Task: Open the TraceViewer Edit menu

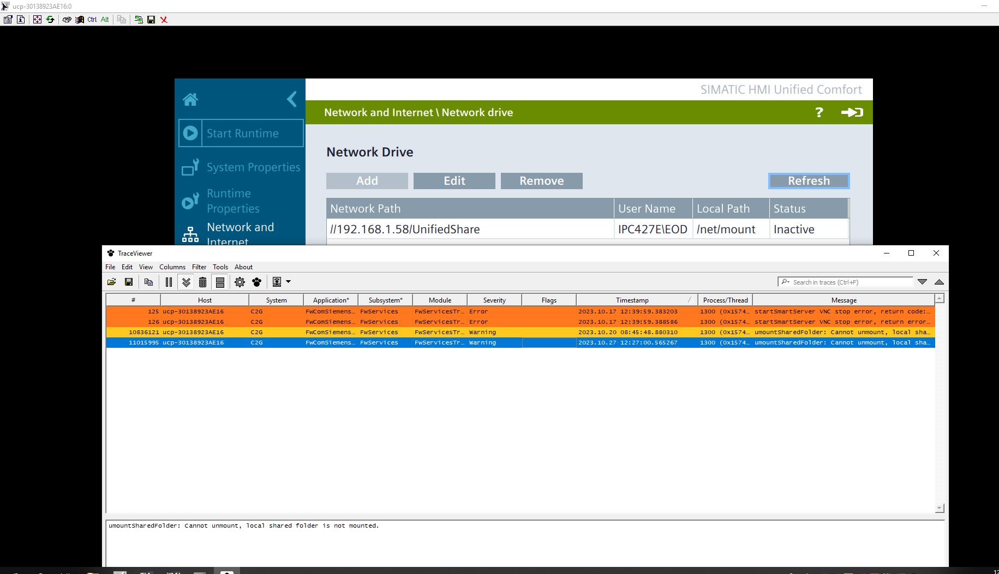Action: point(127,267)
